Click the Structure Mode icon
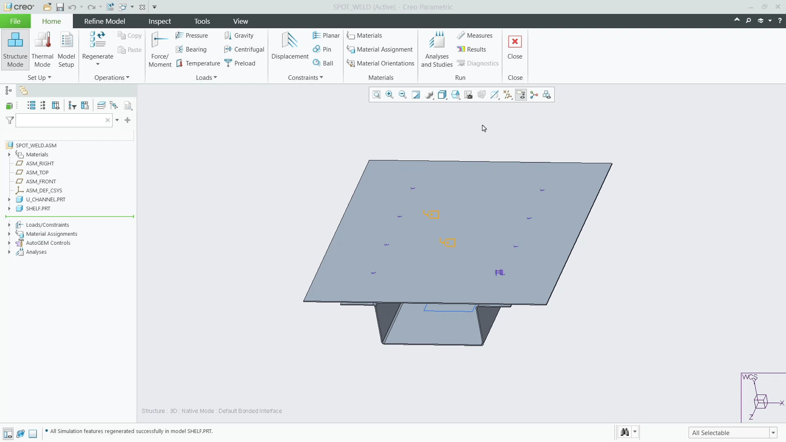This screenshot has height=442, width=786. click(15, 50)
